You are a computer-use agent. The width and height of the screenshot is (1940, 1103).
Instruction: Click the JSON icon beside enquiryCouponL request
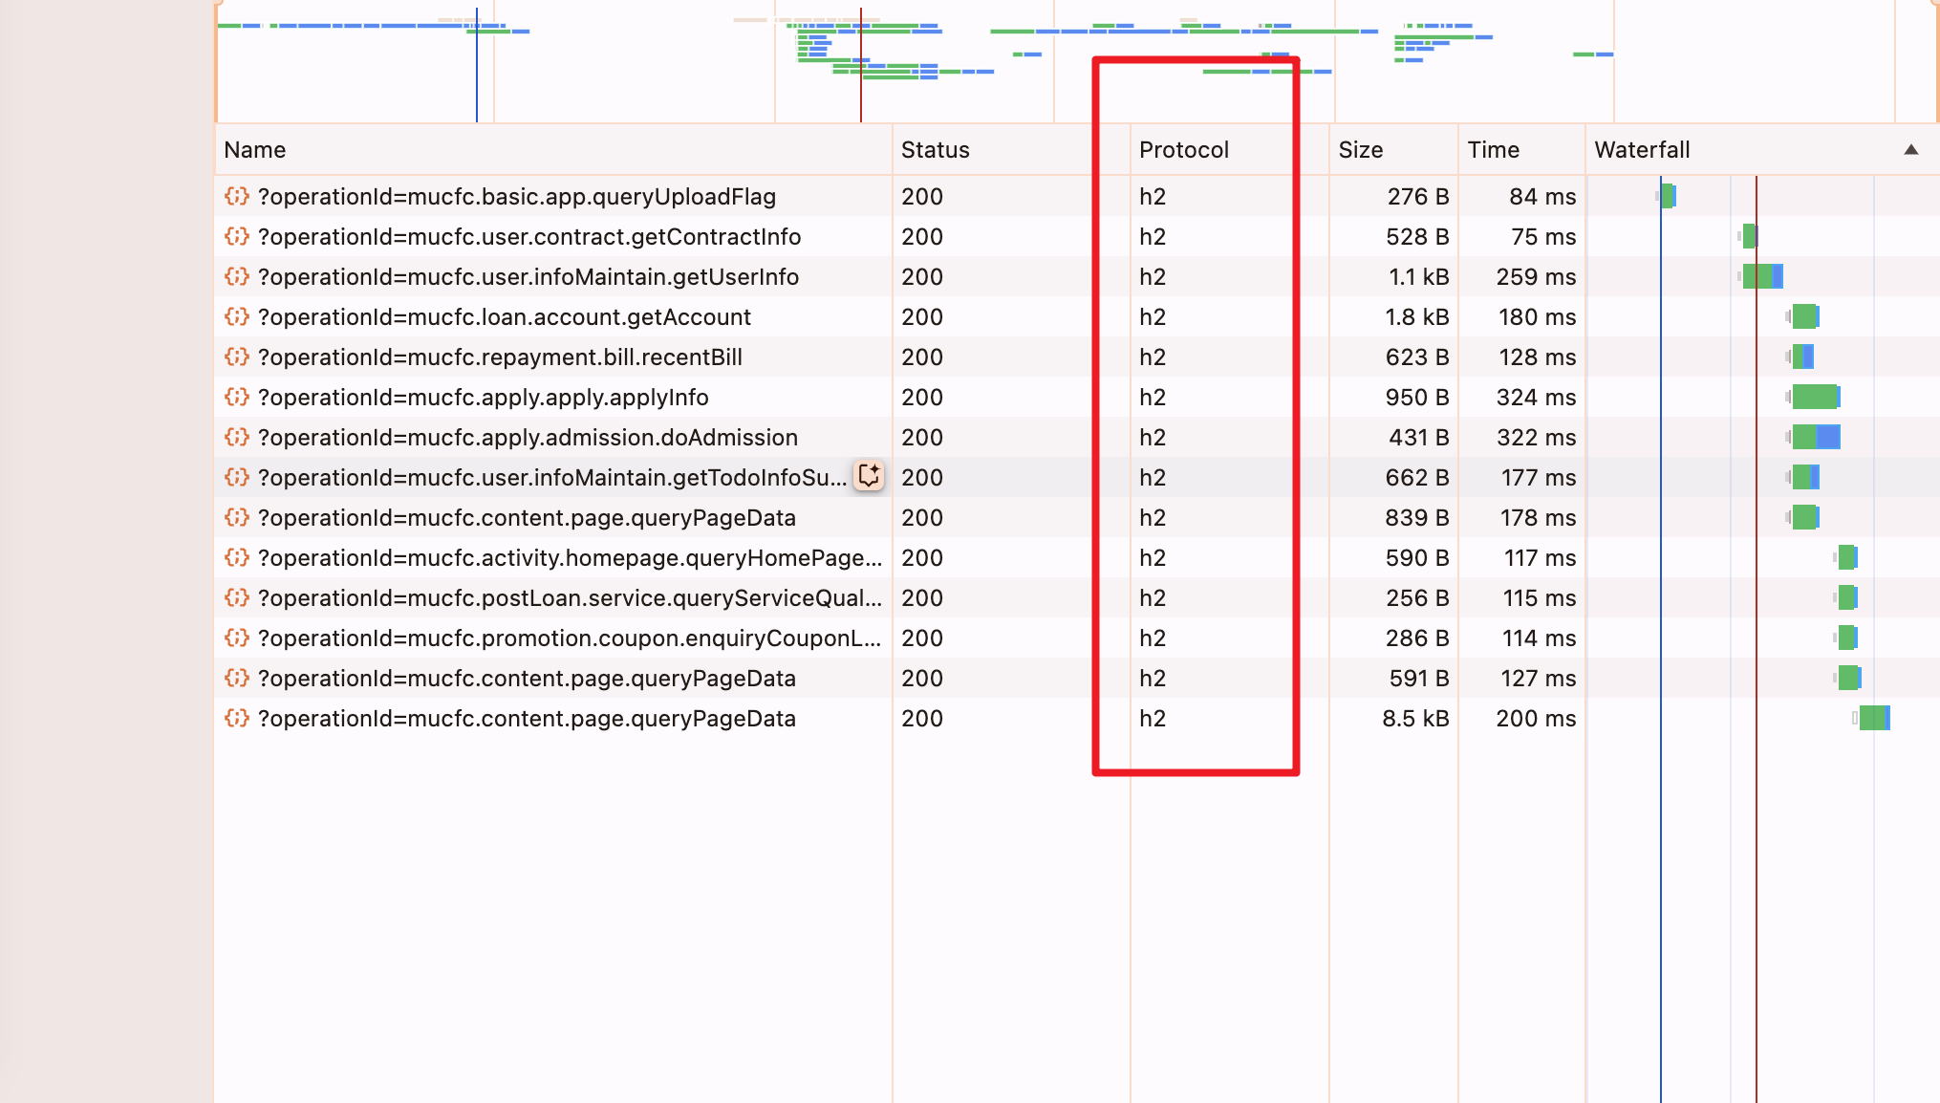[236, 638]
